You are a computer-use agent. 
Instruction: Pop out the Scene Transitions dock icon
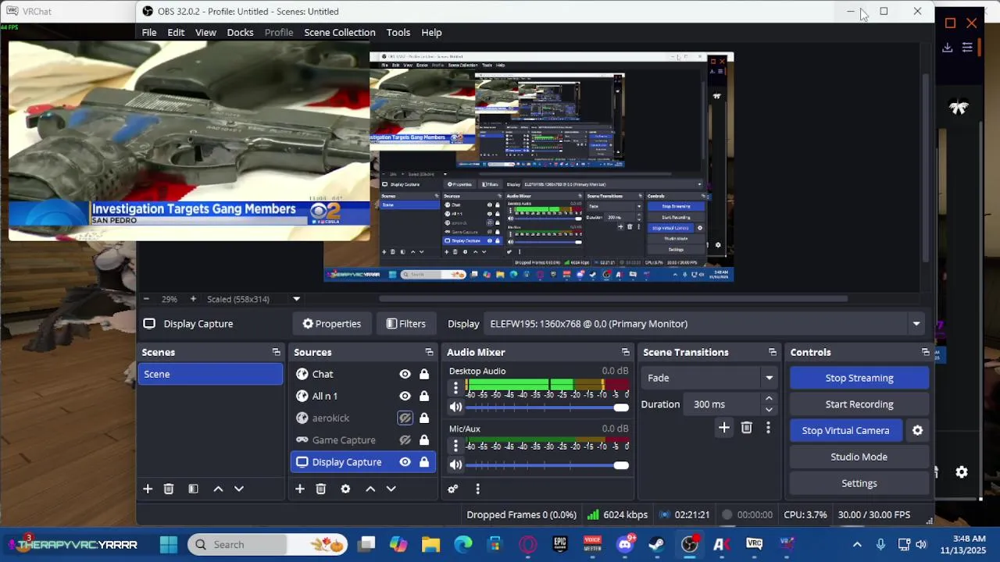773,352
